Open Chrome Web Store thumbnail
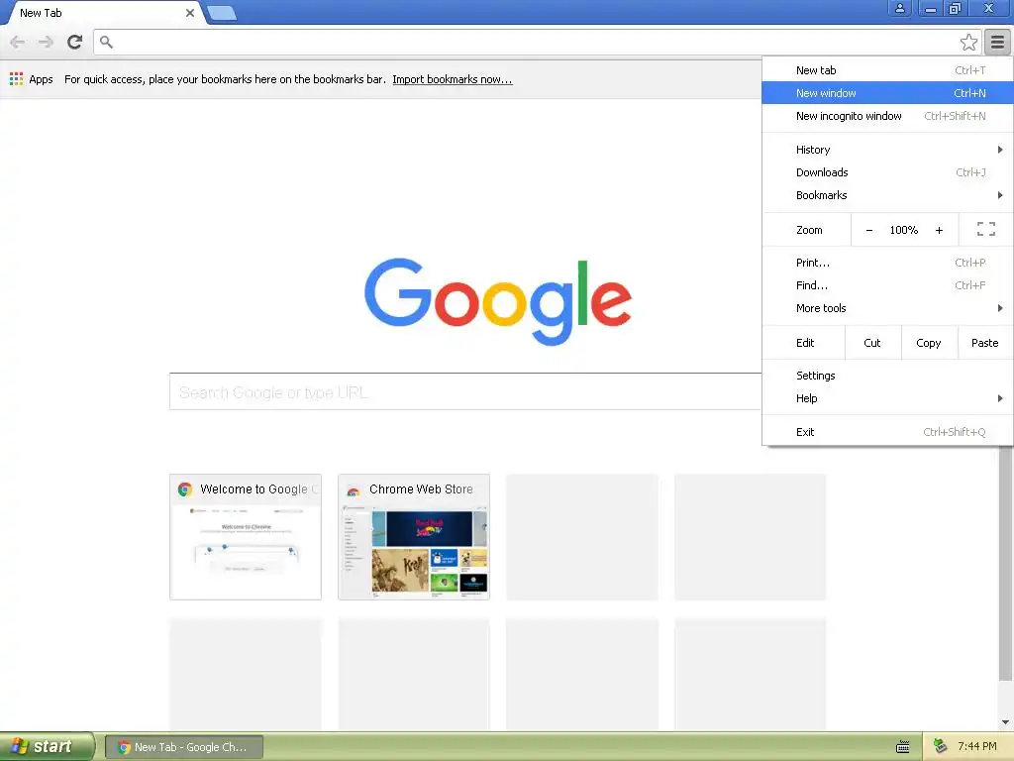Image resolution: width=1014 pixels, height=761 pixels. [x=414, y=536]
